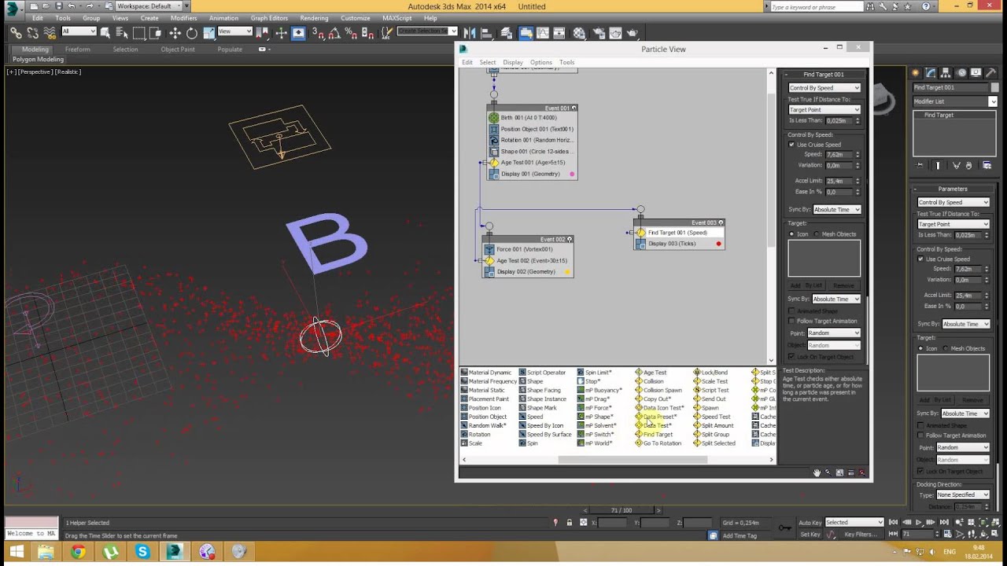The image size is (1007, 566).
Task: Click the Auto Key button
Action: (810, 523)
